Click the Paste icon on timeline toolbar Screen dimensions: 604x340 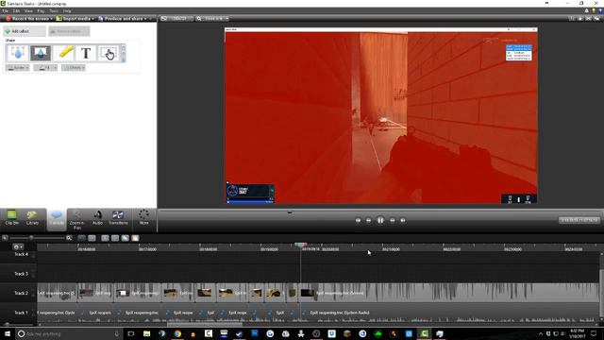135,238
